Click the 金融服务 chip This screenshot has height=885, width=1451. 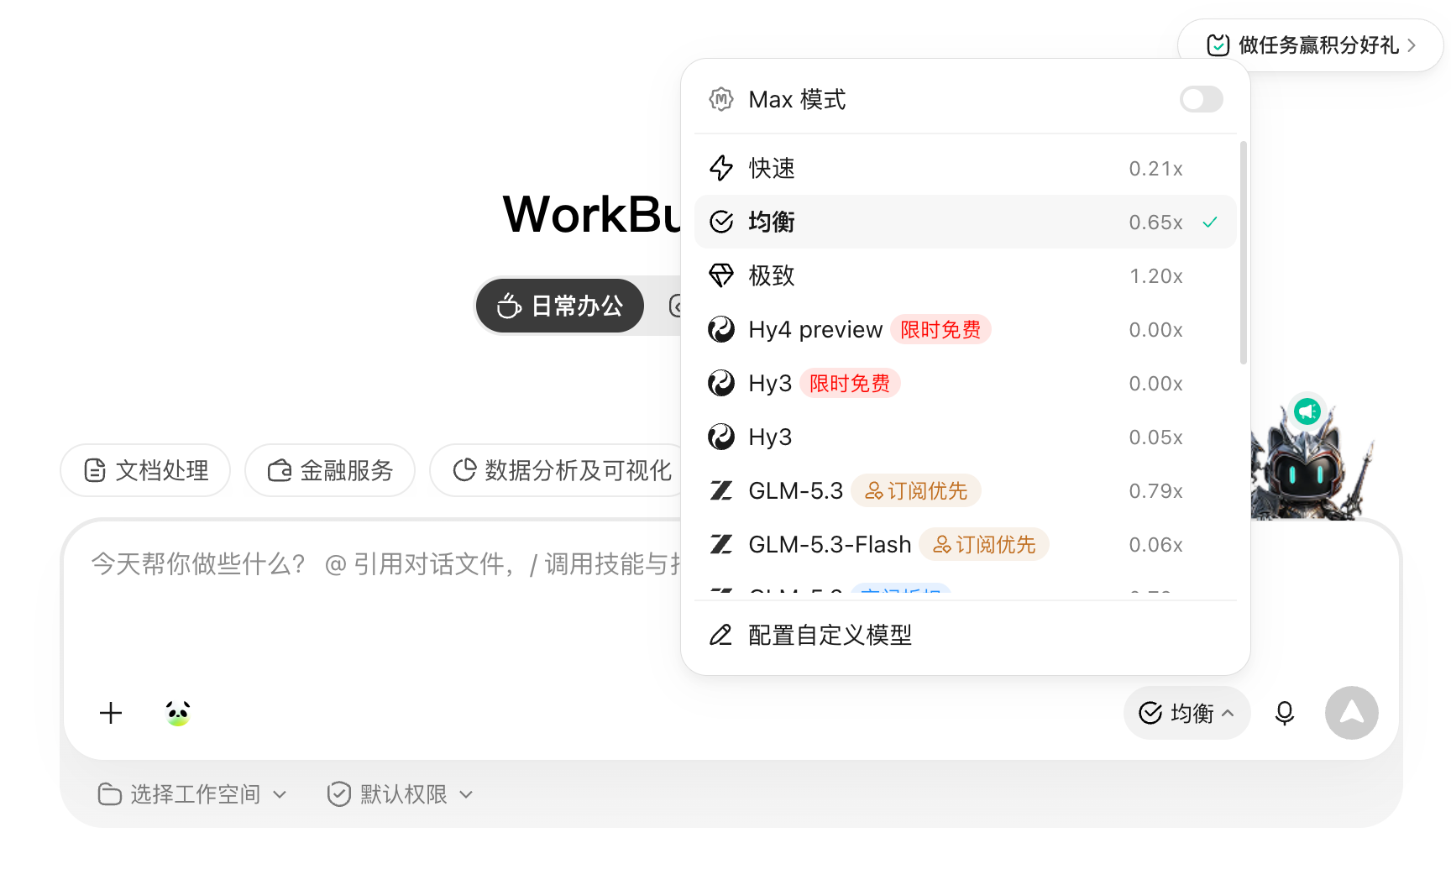point(330,470)
